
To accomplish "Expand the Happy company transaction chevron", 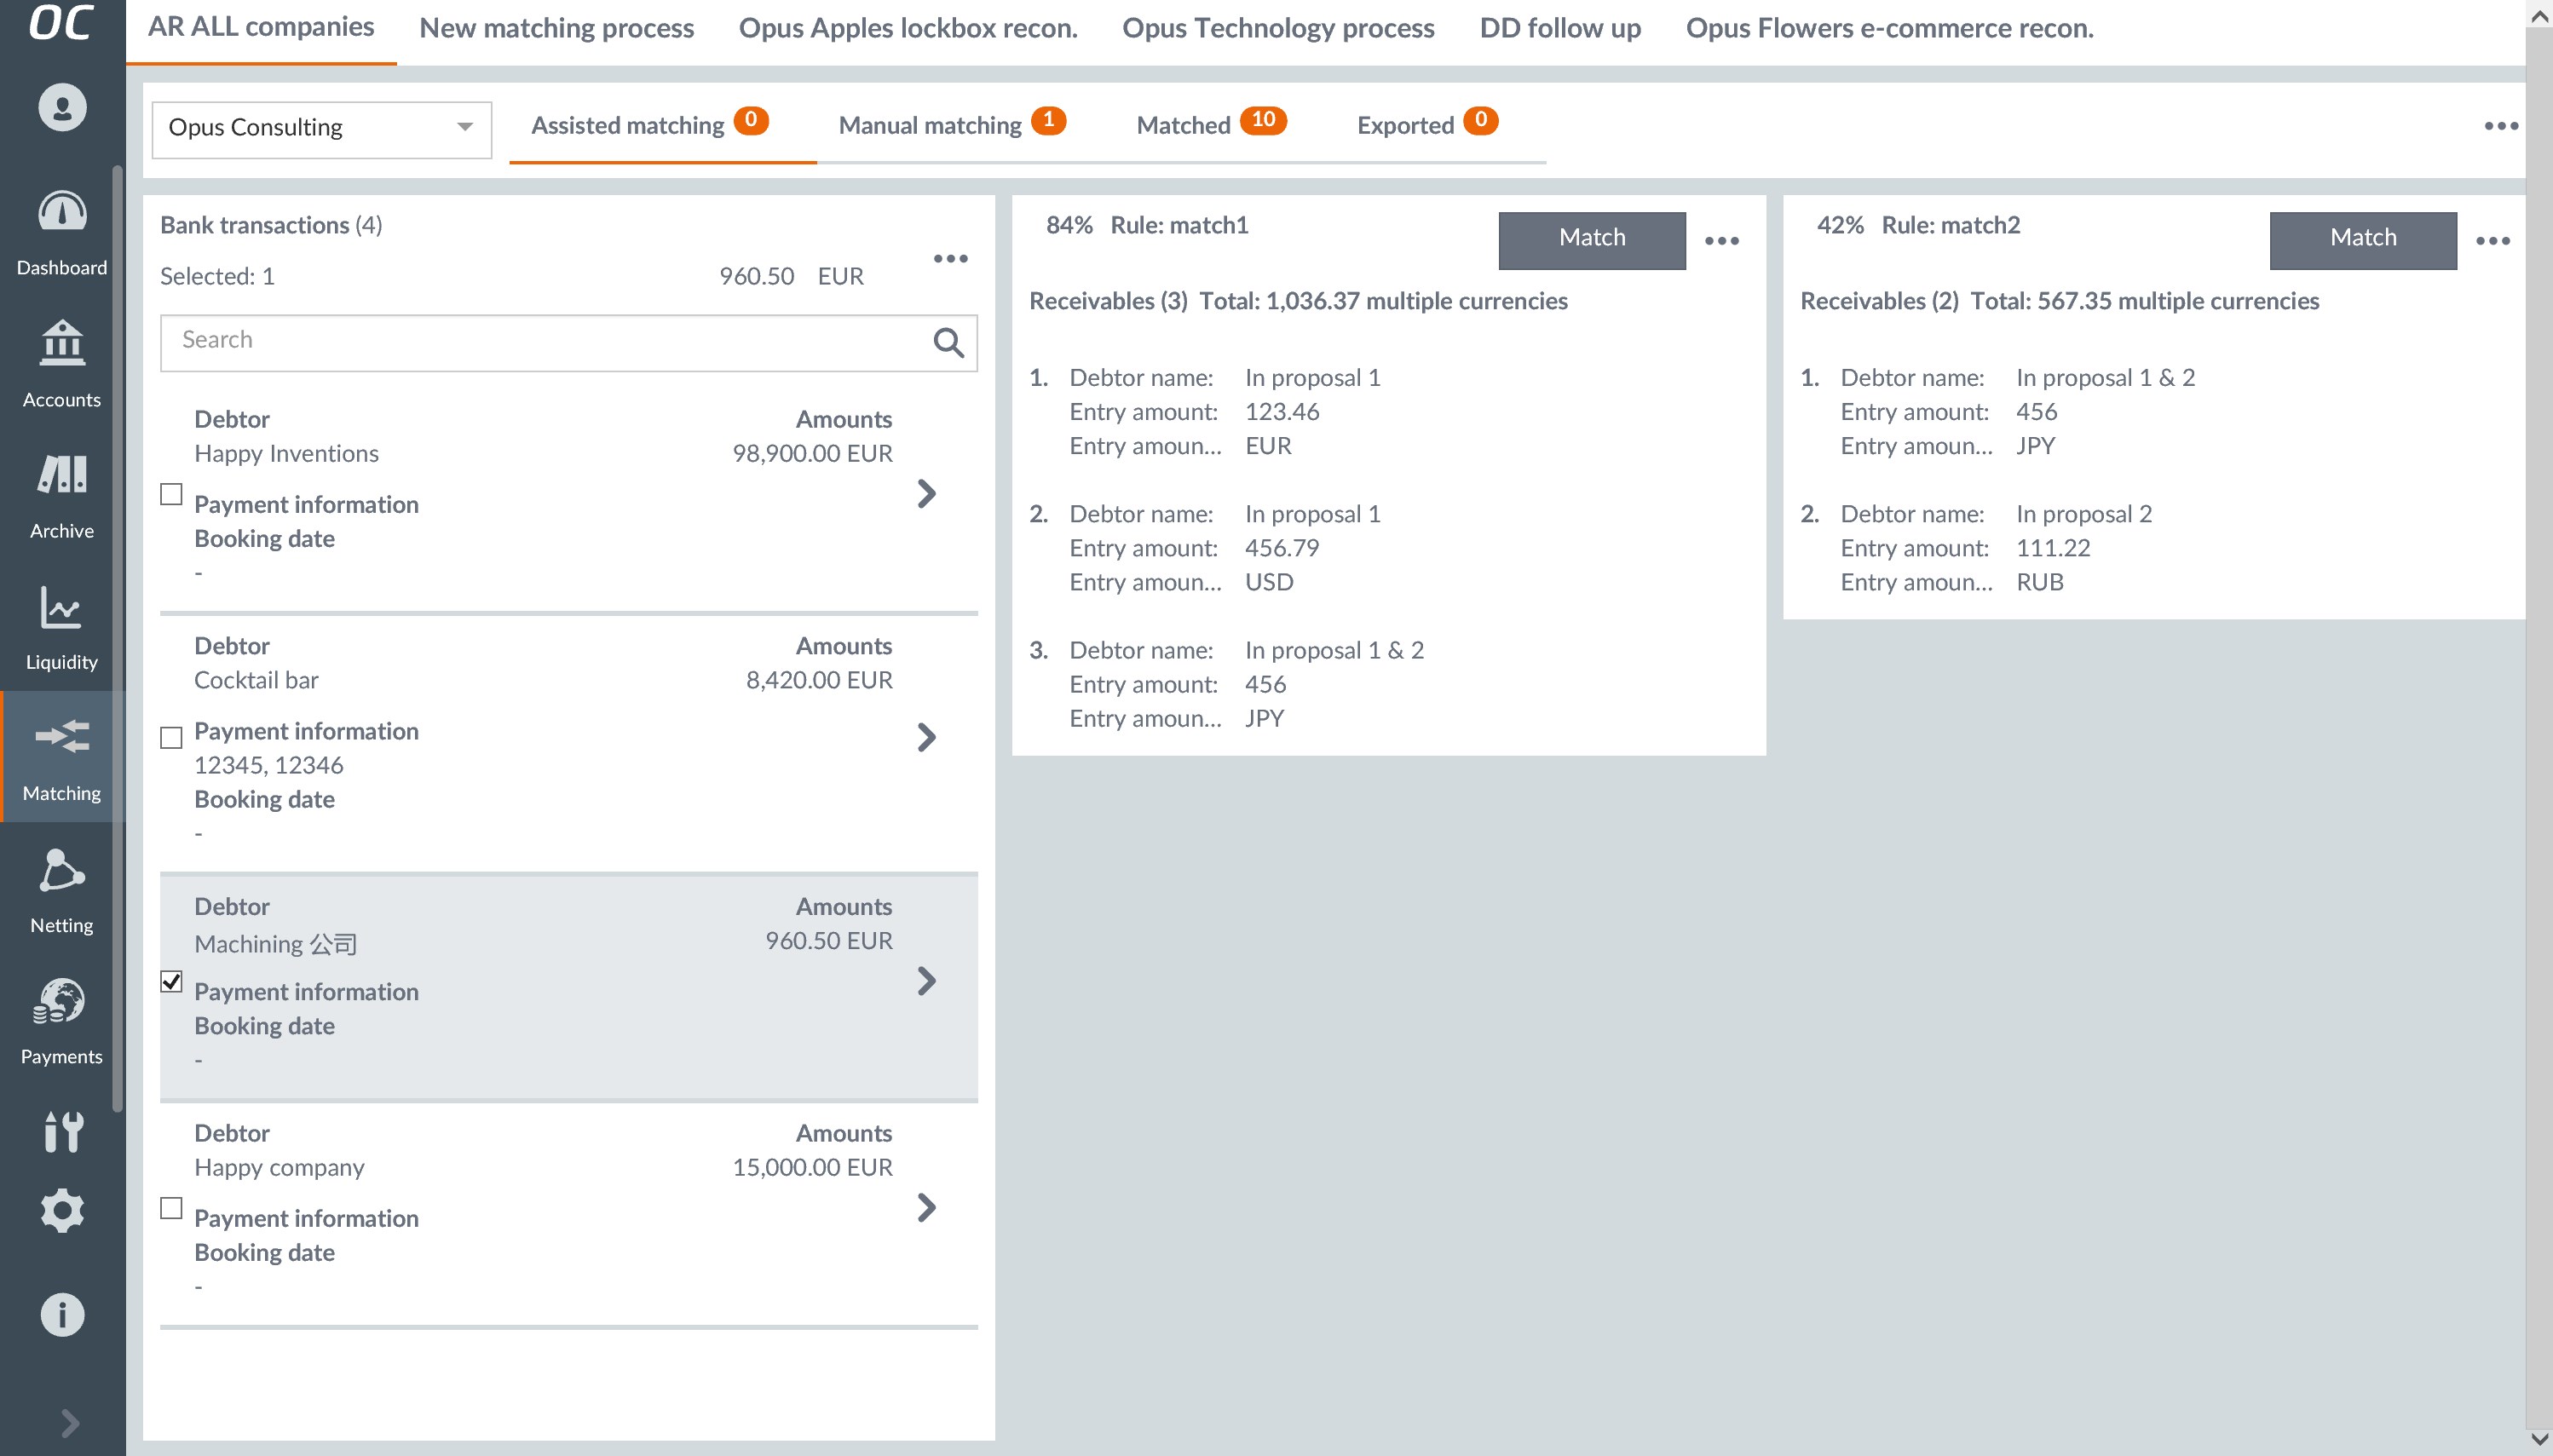I will tap(927, 1208).
